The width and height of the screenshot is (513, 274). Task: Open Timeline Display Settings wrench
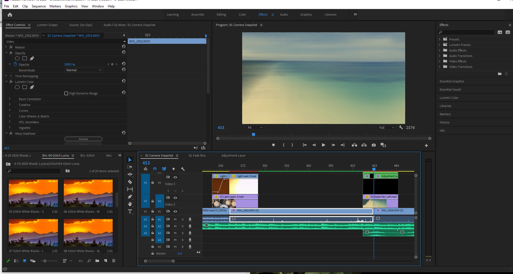(x=183, y=169)
